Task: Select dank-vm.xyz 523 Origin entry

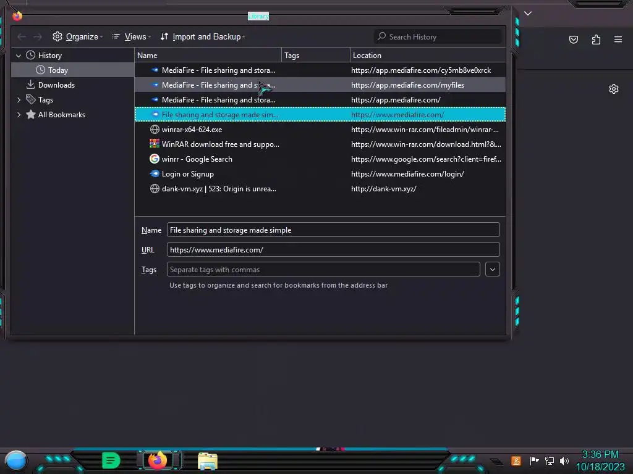Action: (320, 189)
